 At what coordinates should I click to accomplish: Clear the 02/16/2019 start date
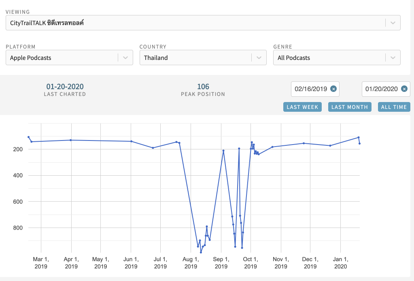click(x=333, y=89)
